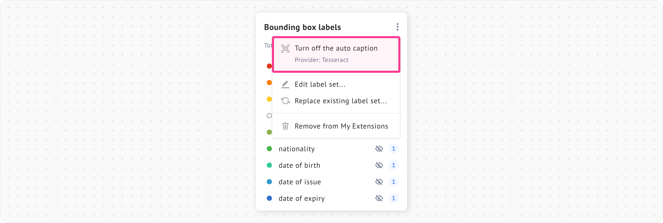Unhide the date of expiry label
Viewport: 663px width, 223px height.
pos(379,198)
